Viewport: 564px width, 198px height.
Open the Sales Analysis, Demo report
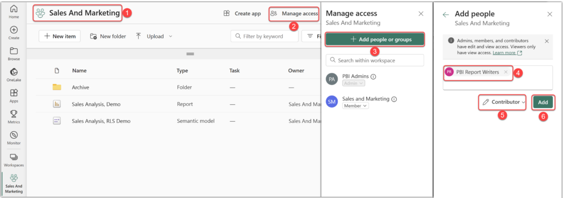[x=96, y=104]
